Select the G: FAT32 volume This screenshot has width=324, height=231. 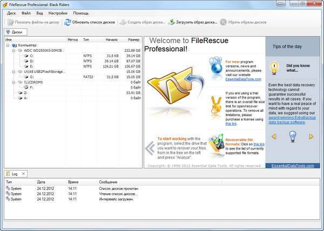click(32, 77)
